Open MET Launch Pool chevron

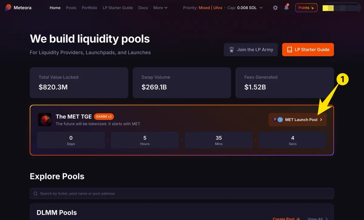pos(321,120)
